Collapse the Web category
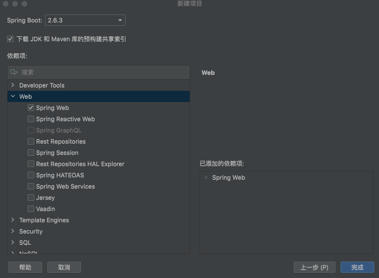Image resolution: width=379 pixels, height=278 pixels. tap(13, 96)
